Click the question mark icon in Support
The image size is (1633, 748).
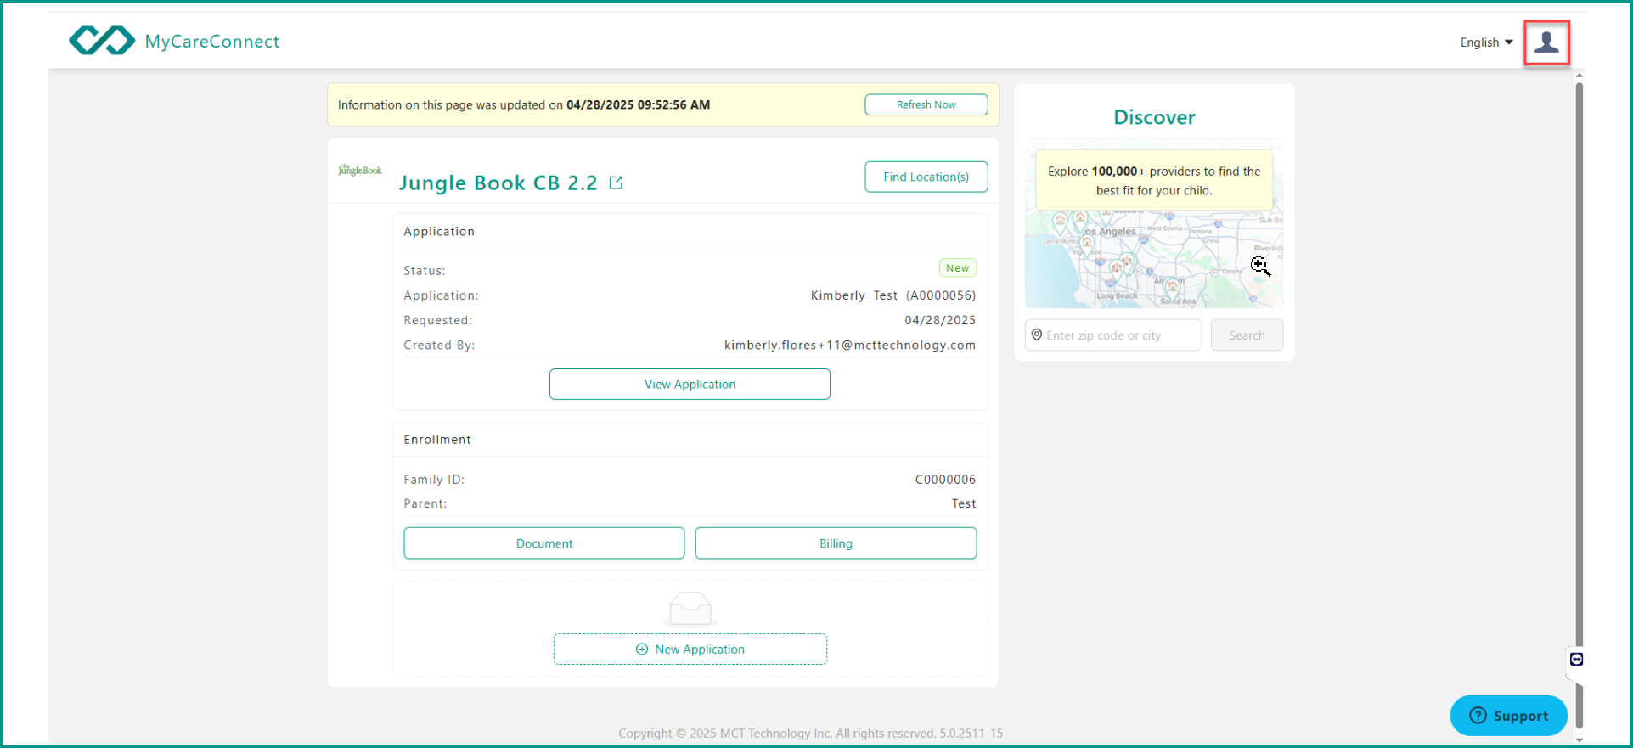coord(1478,715)
